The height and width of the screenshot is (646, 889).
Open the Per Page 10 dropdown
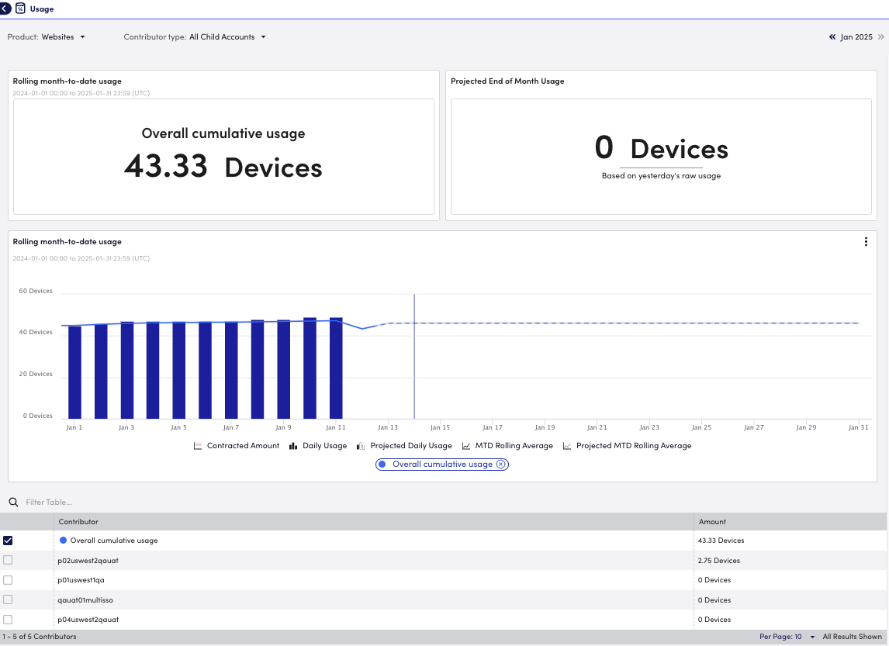(787, 637)
